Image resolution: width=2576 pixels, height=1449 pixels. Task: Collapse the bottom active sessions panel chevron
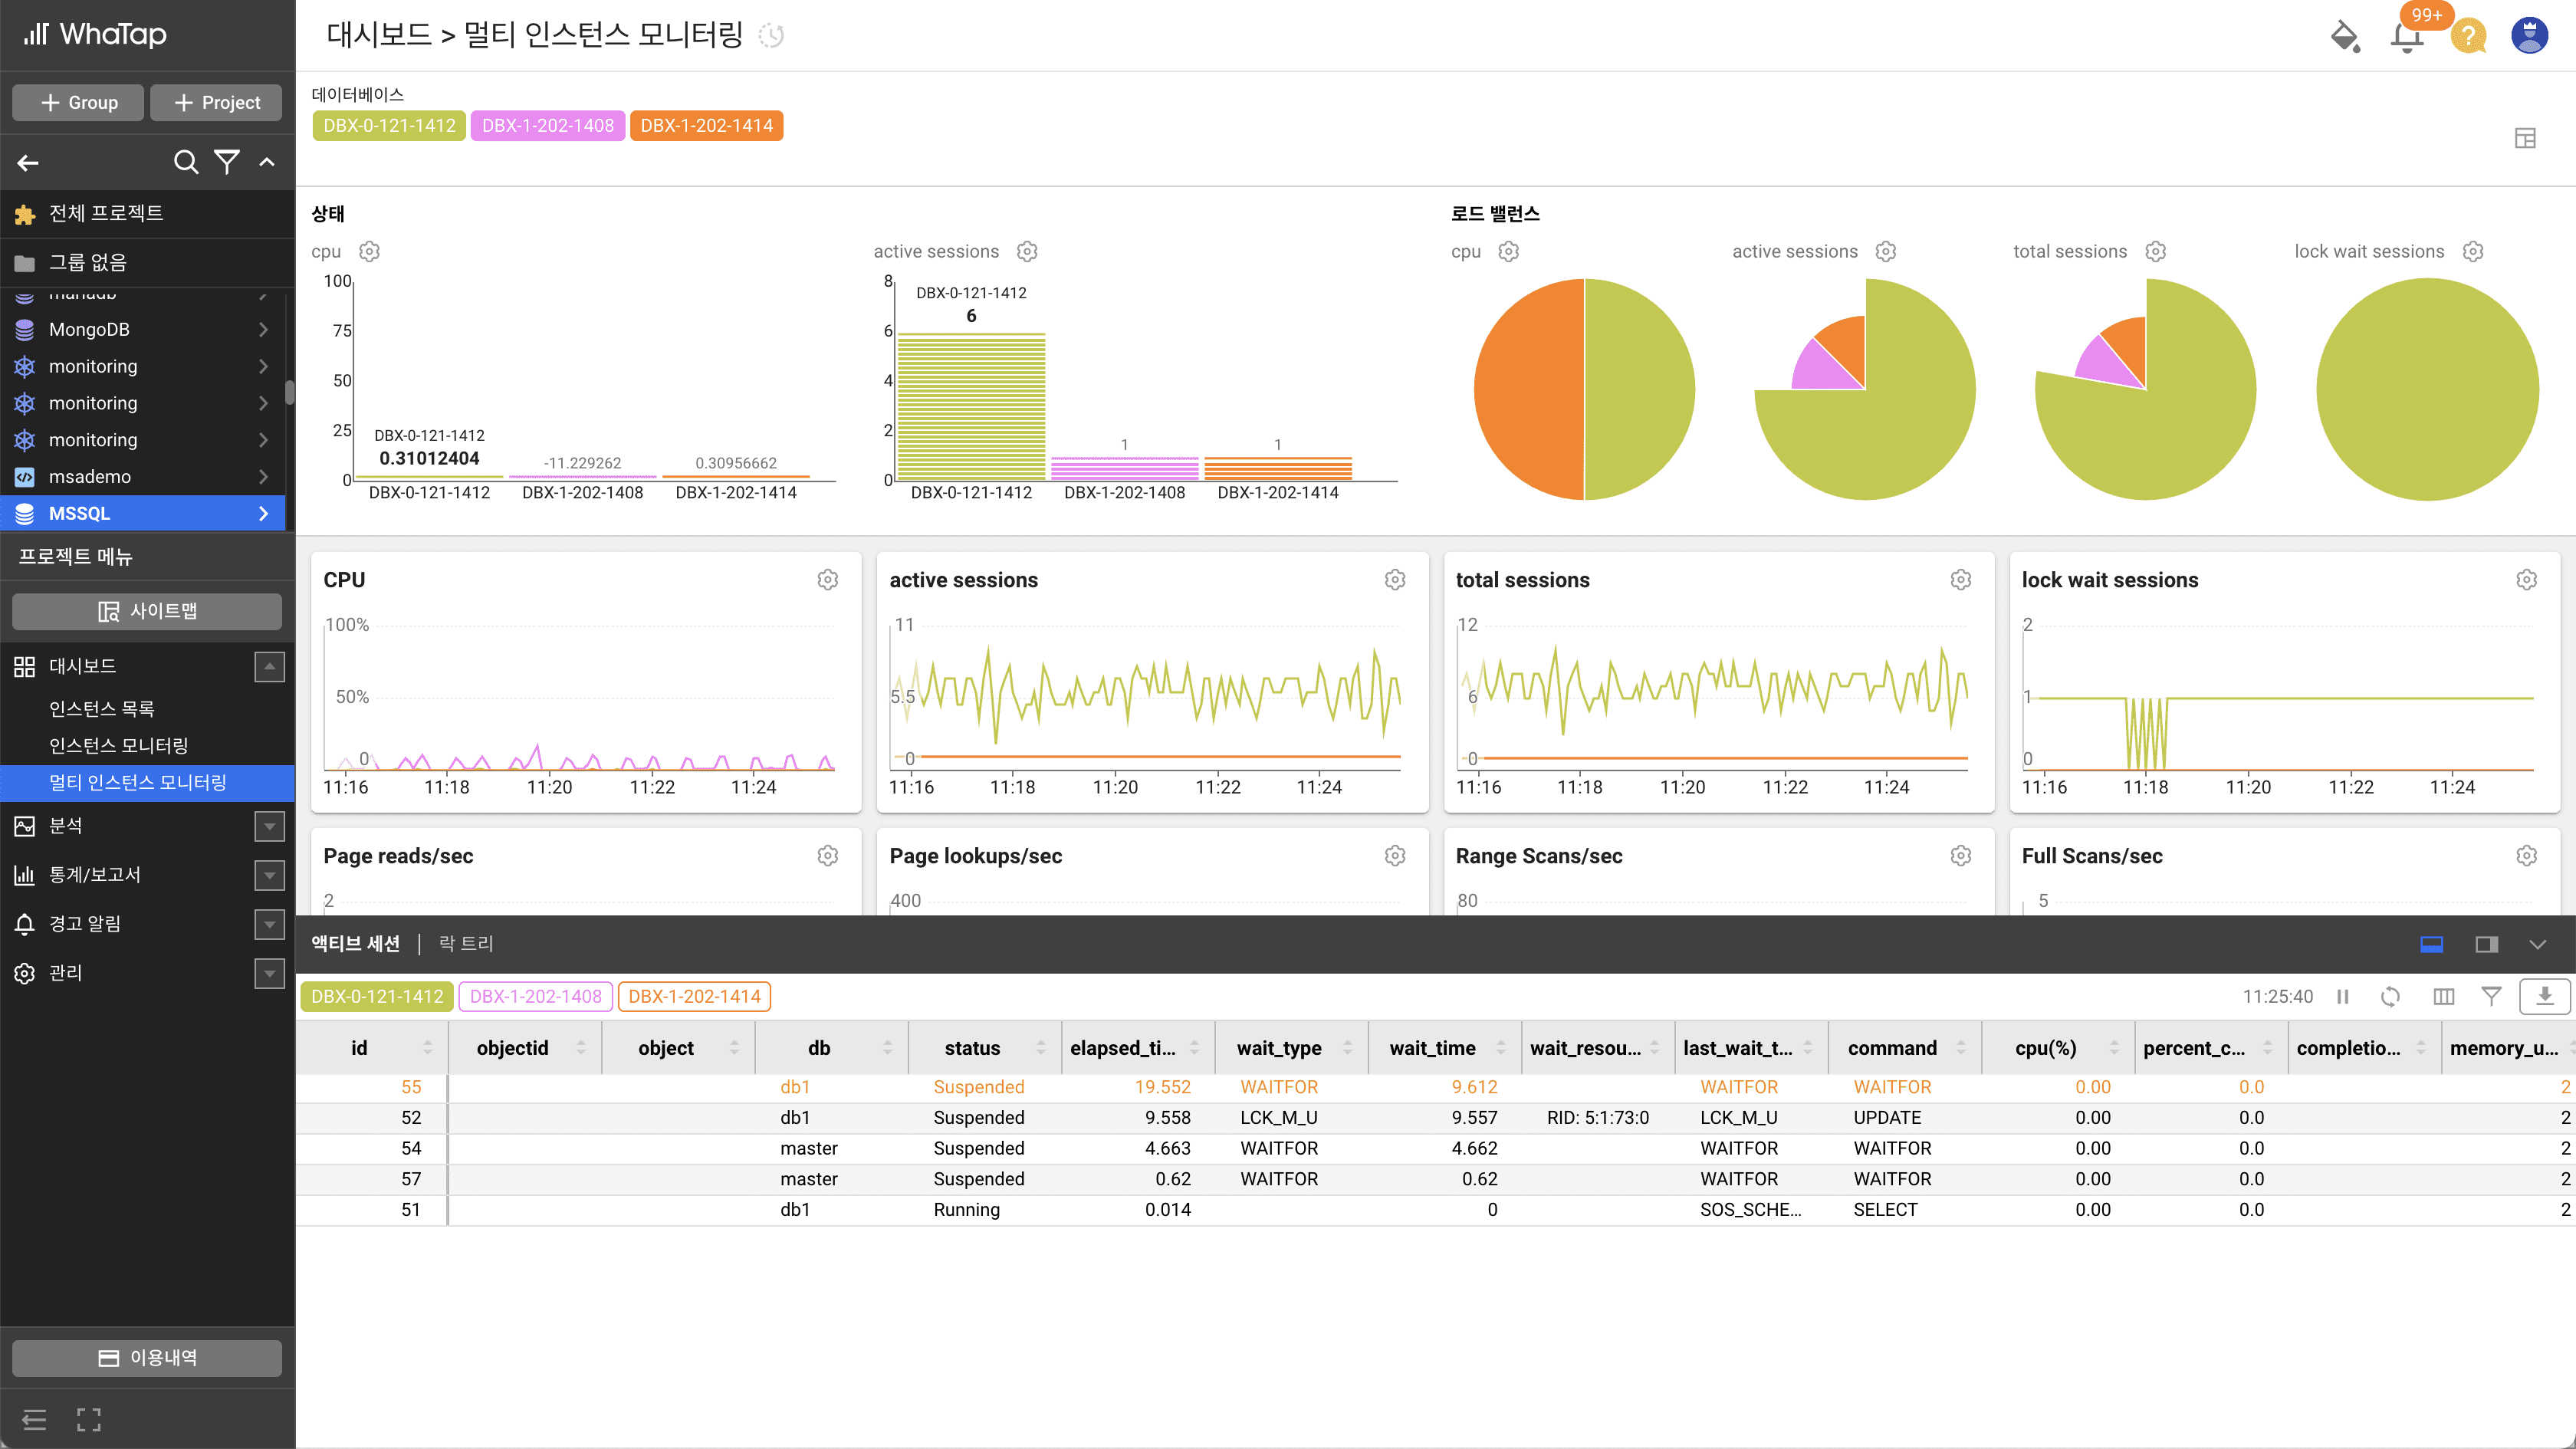point(2537,944)
